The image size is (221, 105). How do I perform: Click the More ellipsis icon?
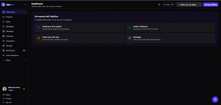point(4,60)
